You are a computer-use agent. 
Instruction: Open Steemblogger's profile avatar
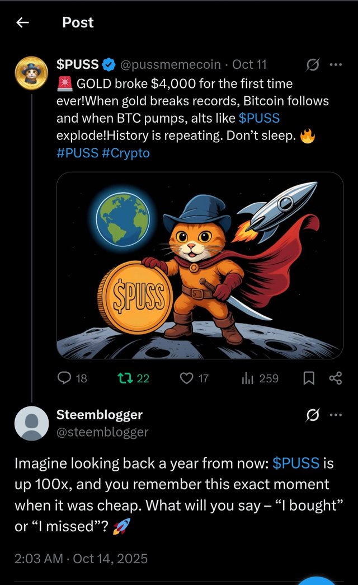31,423
